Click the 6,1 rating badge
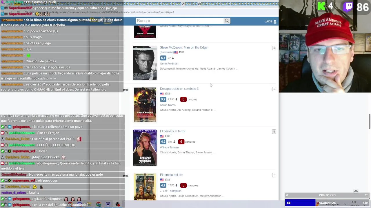Viewport: 371px width, 208px height. pos(163,58)
